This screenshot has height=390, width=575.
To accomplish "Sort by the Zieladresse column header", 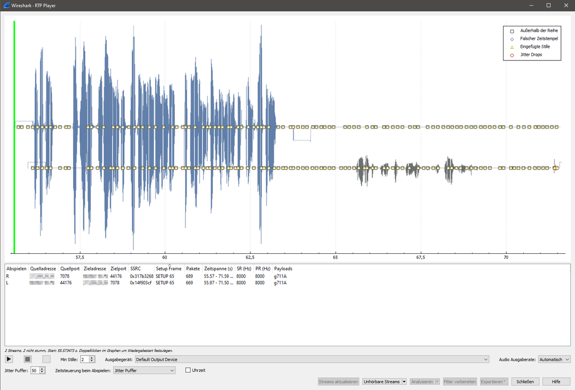I will pyautogui.click(x=94, y=269).
